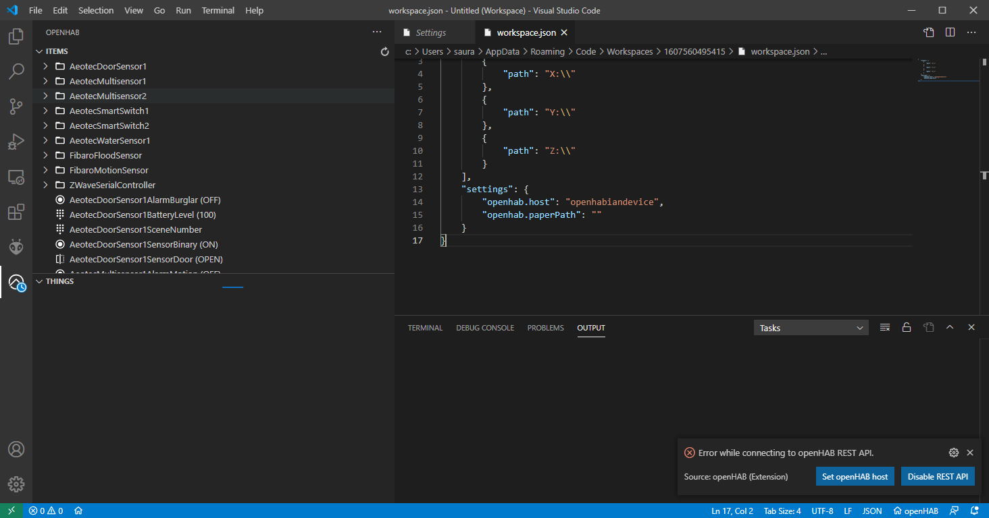This screenshot has width=989, height=518.
Task: Open the Extensions view icon
Action: [16, 212]
